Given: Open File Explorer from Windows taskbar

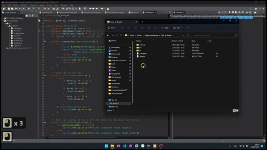Looking at the screenshot, I should point(112,146).
